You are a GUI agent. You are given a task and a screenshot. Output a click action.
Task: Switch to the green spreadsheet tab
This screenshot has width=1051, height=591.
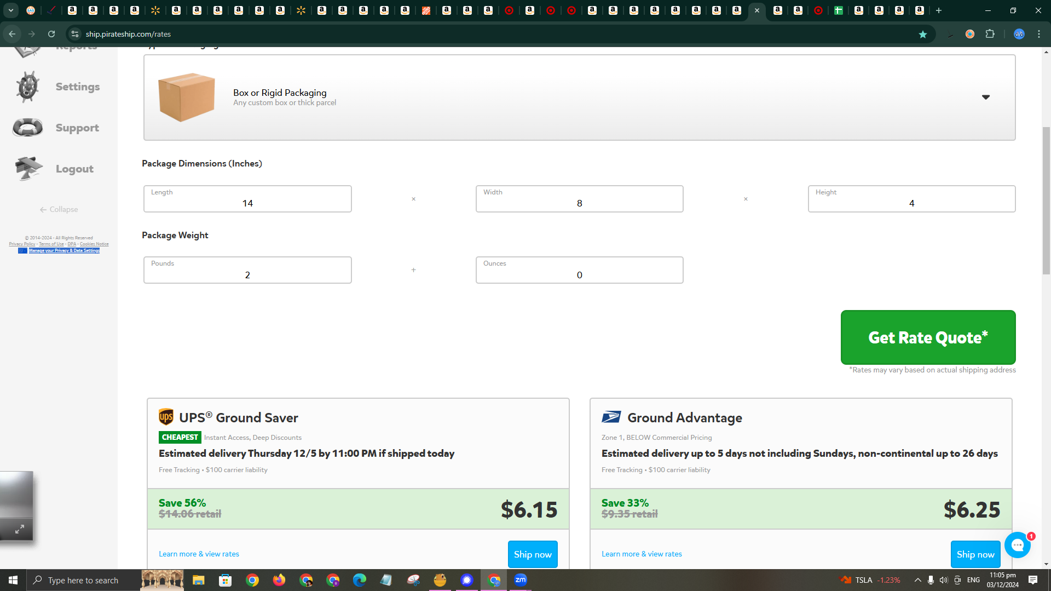(838, 10)
